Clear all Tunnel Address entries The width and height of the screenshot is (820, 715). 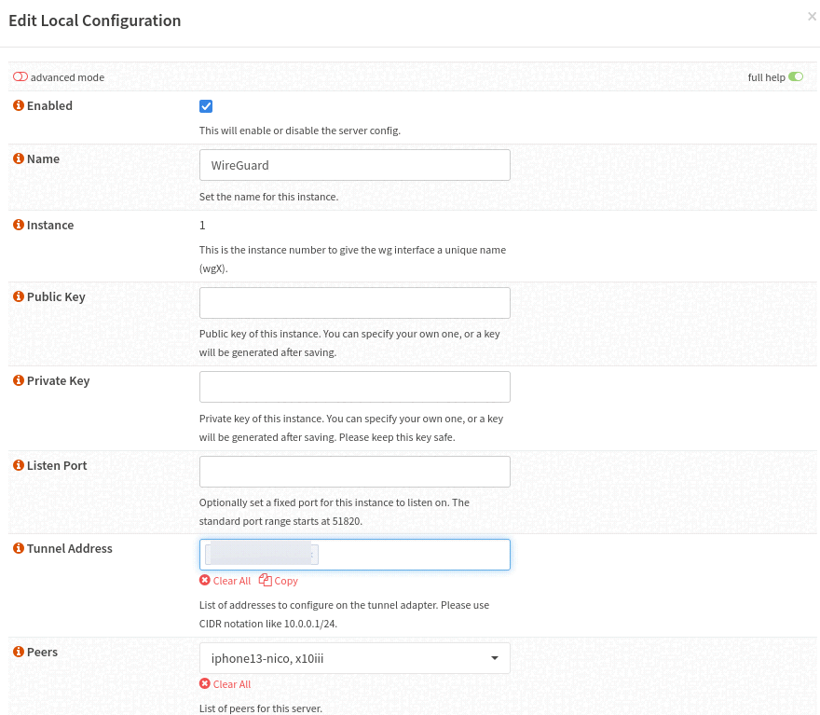(x=225, y=581)
